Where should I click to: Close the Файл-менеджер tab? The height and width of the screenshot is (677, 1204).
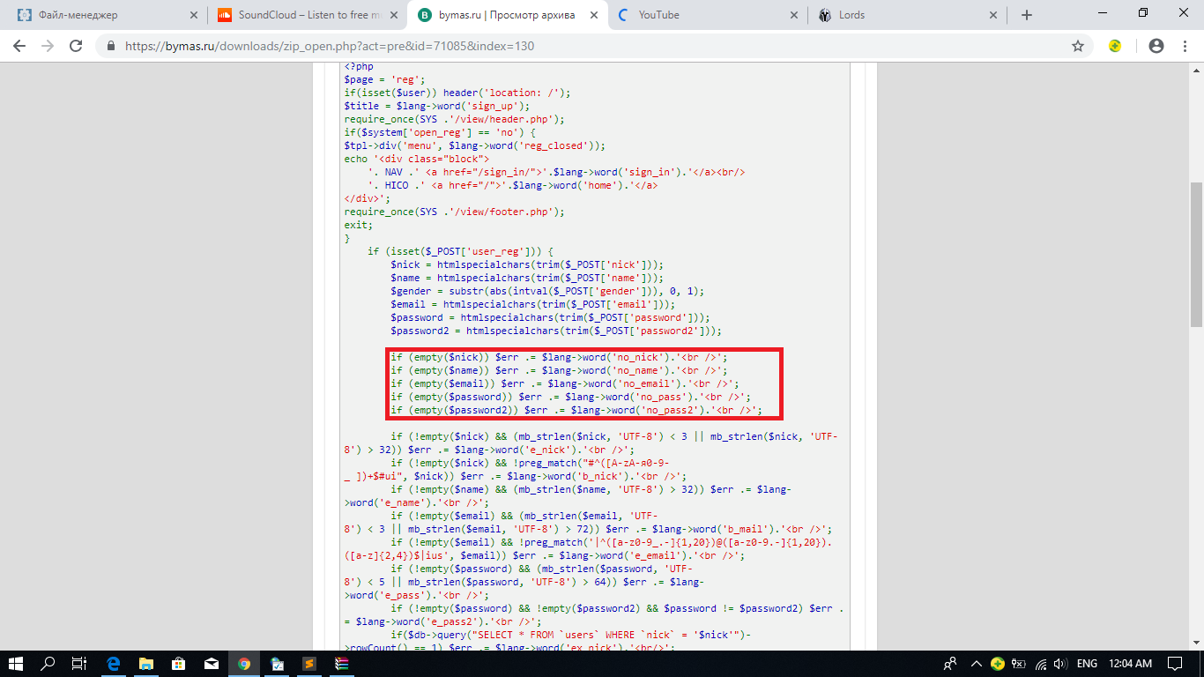pyautogui.click(x=194, y=15)
